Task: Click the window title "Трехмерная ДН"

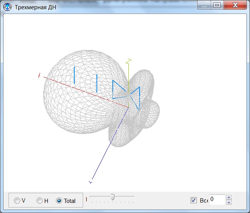Action: click(x=35, y=7)
